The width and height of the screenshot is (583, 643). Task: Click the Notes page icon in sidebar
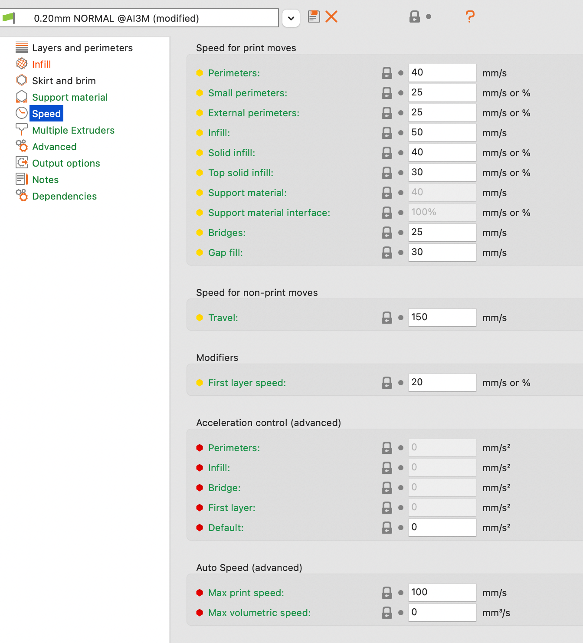22,179
